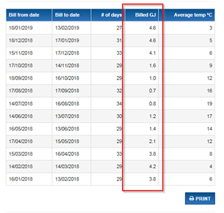Select bill to date 16/08/2018
This screenshot has height=213, width=224.
pyautogui.click(x=67, y=103)
